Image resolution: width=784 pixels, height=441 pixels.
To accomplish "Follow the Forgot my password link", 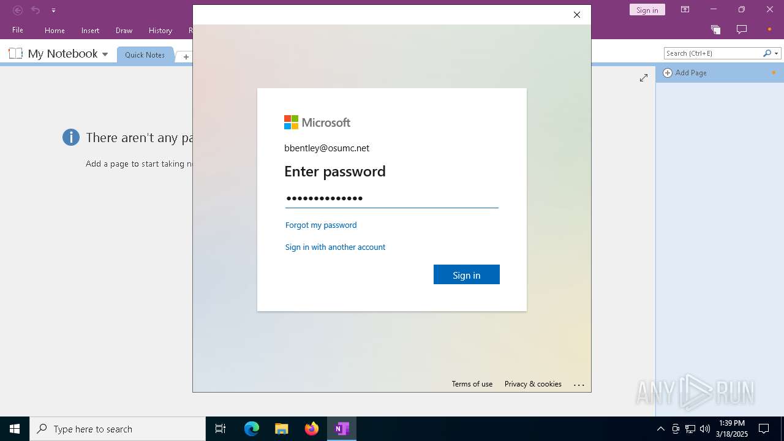I will (321, 225).
